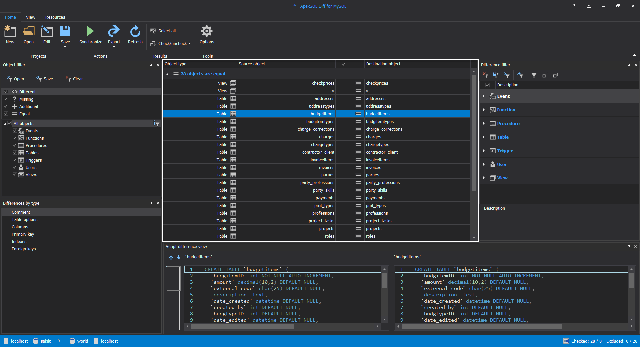Select Comment in Differences by type
The width and height of the screenshot is (640, 347).
coord(81,212)
